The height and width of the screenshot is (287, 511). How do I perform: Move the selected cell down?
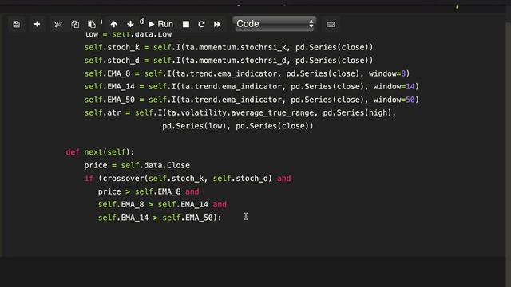click(x=130, y=24)
